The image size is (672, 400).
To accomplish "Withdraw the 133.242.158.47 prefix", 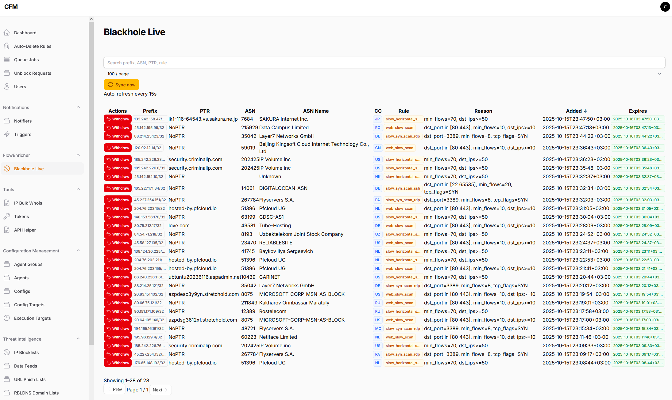I will click(118, 119).
